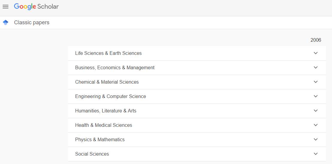Expand Life Sciences & Earth Sciences chevron
The height and width of the screenshot is (164, 332).
(x=316, y=53)
